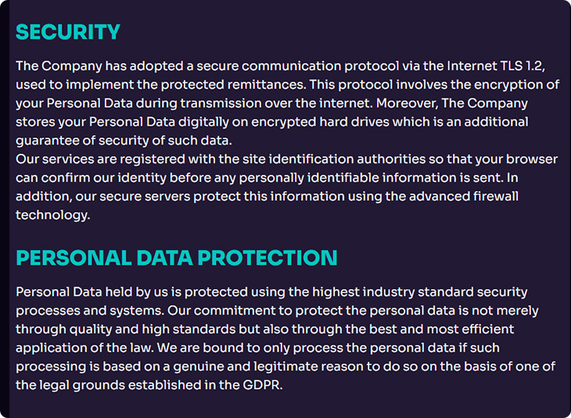This screenshot has height=418, width=571.
Task: Click the word 'GDPR' at paragraph end
Action: tap(262, 385)
